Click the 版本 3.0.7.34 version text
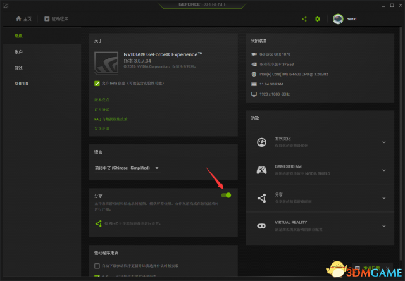 (x=137, y=61)
